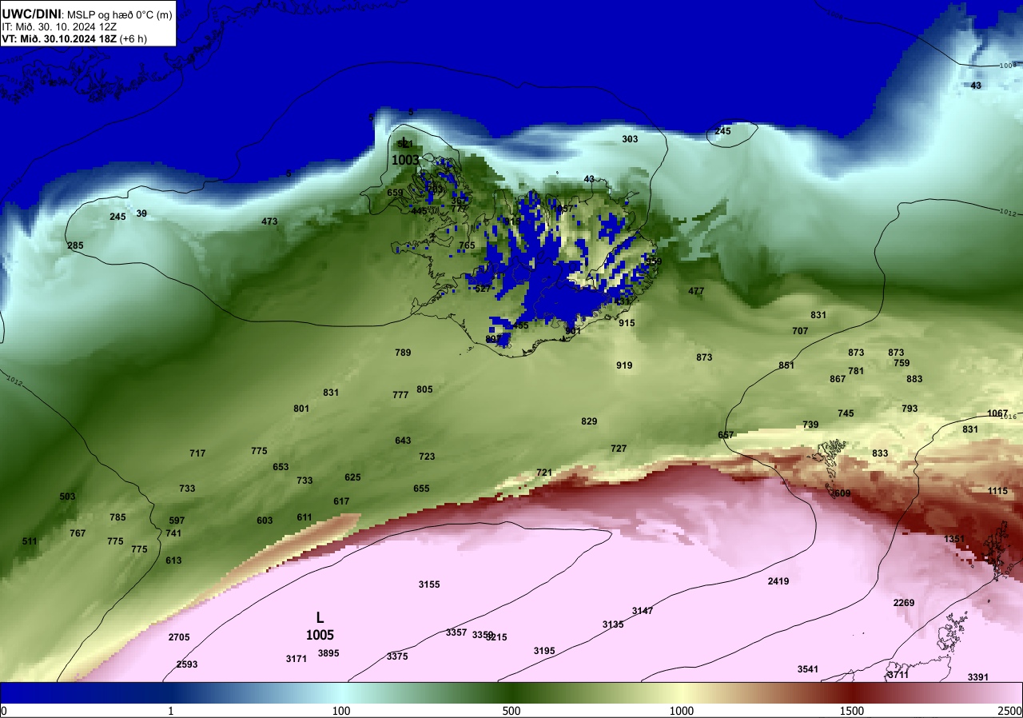Click the 789 value southwest of Iceland

tap(403, 353)
